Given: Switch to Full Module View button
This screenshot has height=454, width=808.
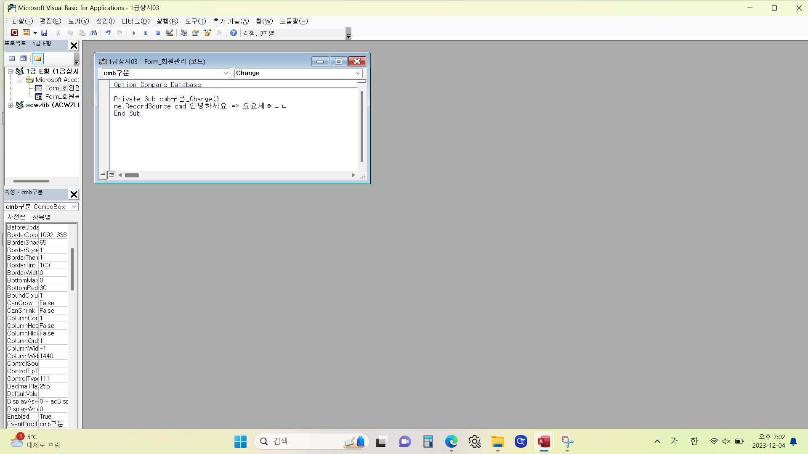Looking at the screenshot, I should (x=112, y=174).
